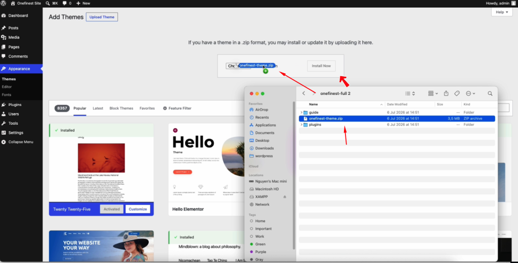Viewport: 518px width, 263px height.
Task: Open Twenty Twenty-Five theme preview thumbnail
Action: click(101, 170)
